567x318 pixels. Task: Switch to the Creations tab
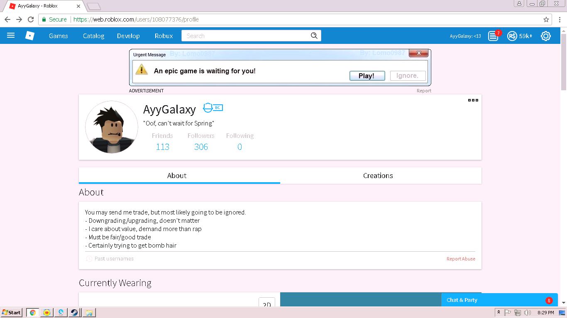click(x=381, y=176)
